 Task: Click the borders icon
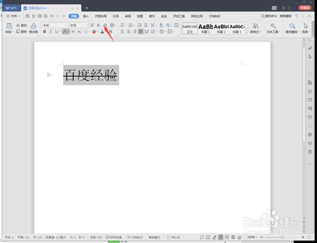[170, 31]
